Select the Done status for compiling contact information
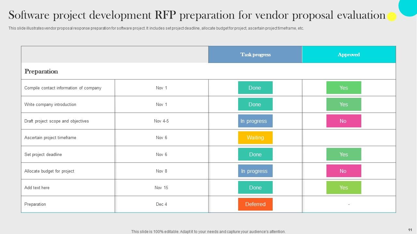This screenshot has width=417, height=234. [255, 88]
